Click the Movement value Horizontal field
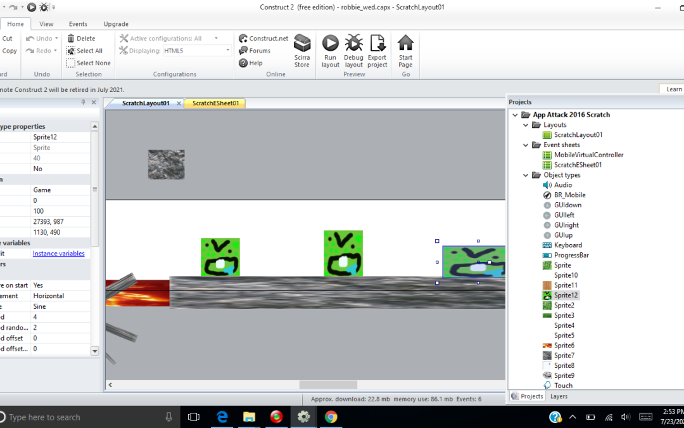684x428 pixels. pyautogui.click(x=61, y=295)
